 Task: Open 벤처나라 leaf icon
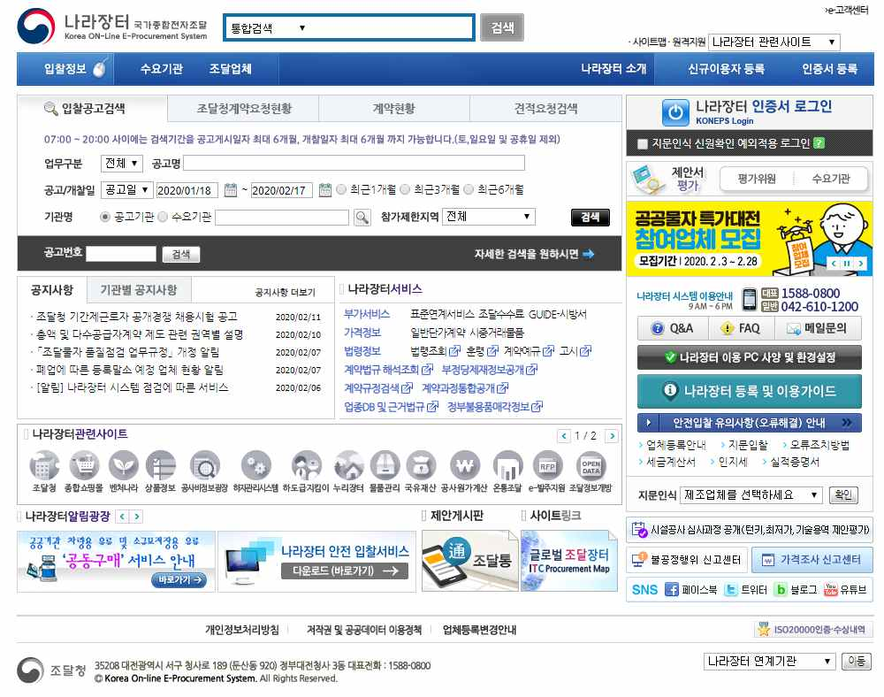[x=124, y=467]
